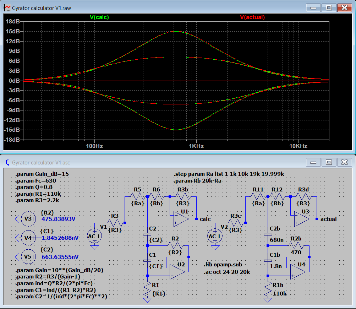Image resolution: width=356 pixels, height=309 pixels.
Task: Click voltage source V2 symbol
Action: [215, 236]
